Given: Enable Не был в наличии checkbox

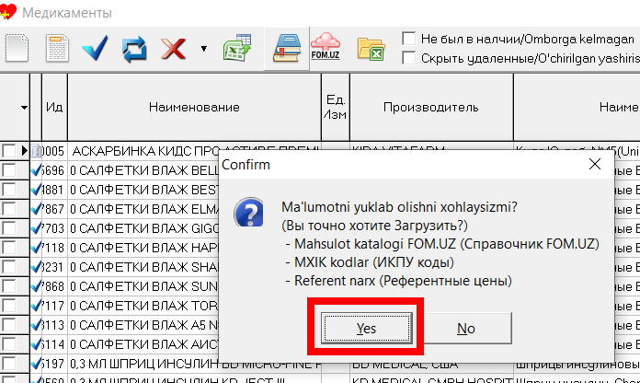Looking at the screenshot, I should pyautogui.click(x=408, y=39).
